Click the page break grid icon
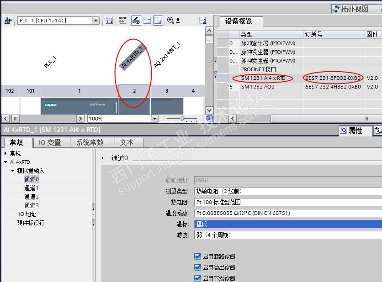This screenshot has width=382, height=282. point(147,21)
